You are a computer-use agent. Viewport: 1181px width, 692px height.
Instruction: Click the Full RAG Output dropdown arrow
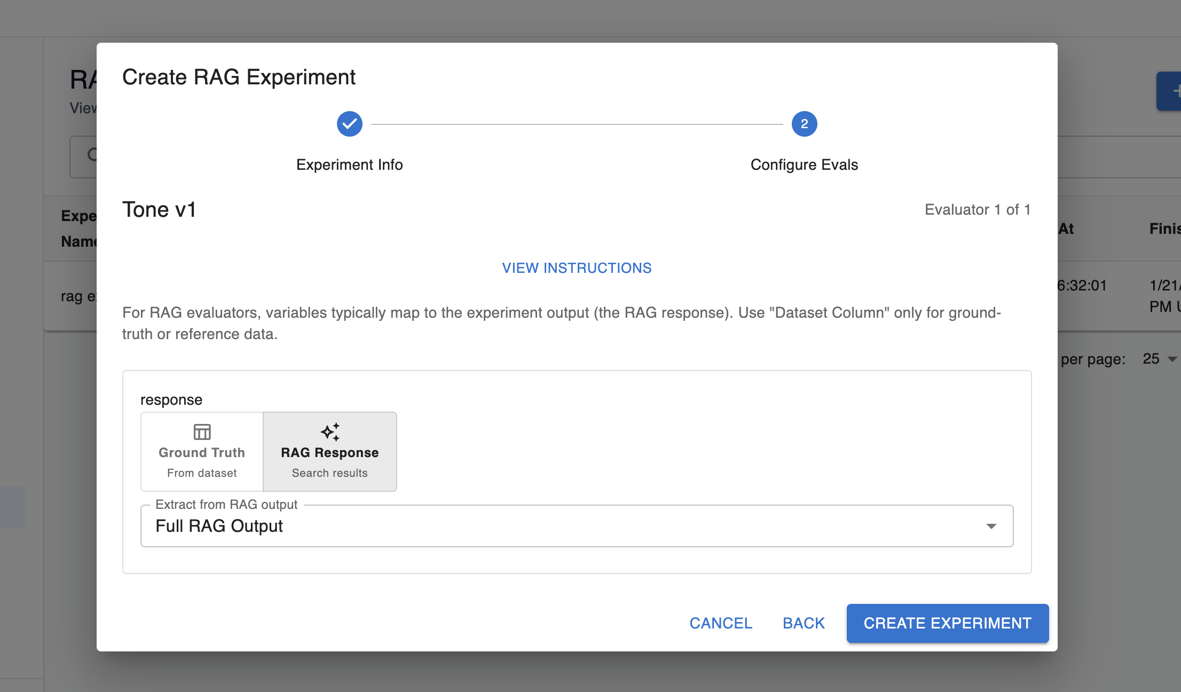991,526
